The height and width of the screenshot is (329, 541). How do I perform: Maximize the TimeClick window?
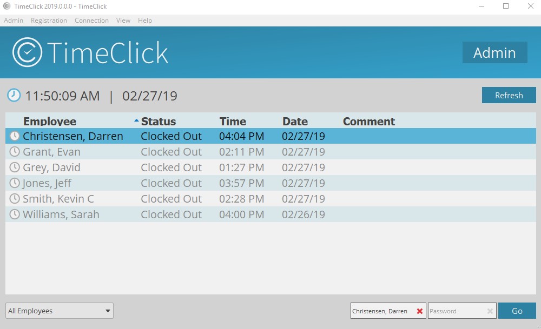(506, 6)
